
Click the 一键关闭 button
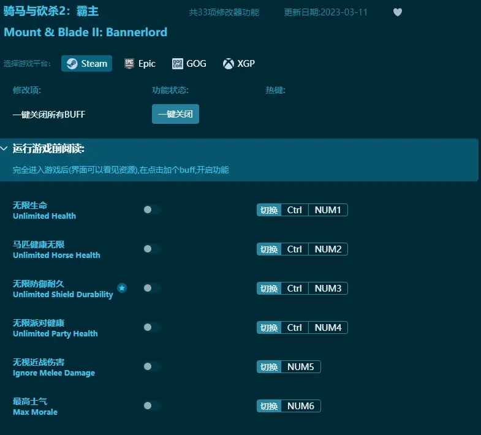[x=175, y=114]
